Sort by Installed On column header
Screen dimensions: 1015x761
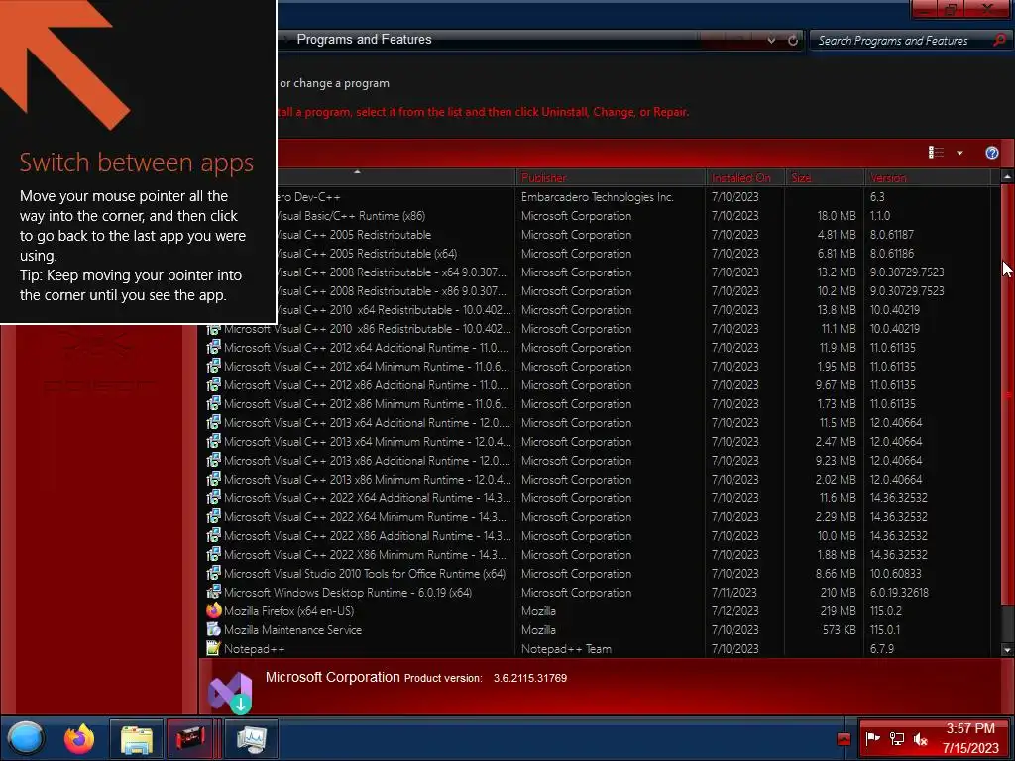click(x=745, y=177)
